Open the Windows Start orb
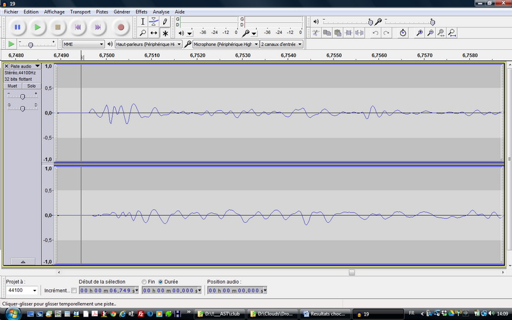The image size is (512, 320). point(13,314)
